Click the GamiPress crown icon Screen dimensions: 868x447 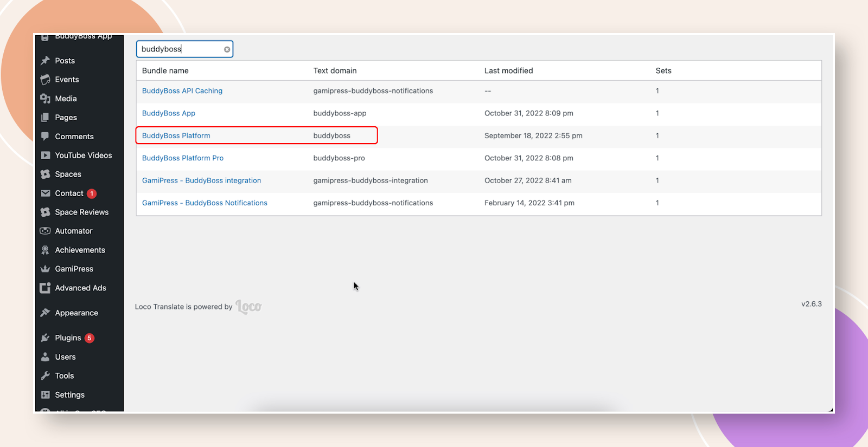46,269
